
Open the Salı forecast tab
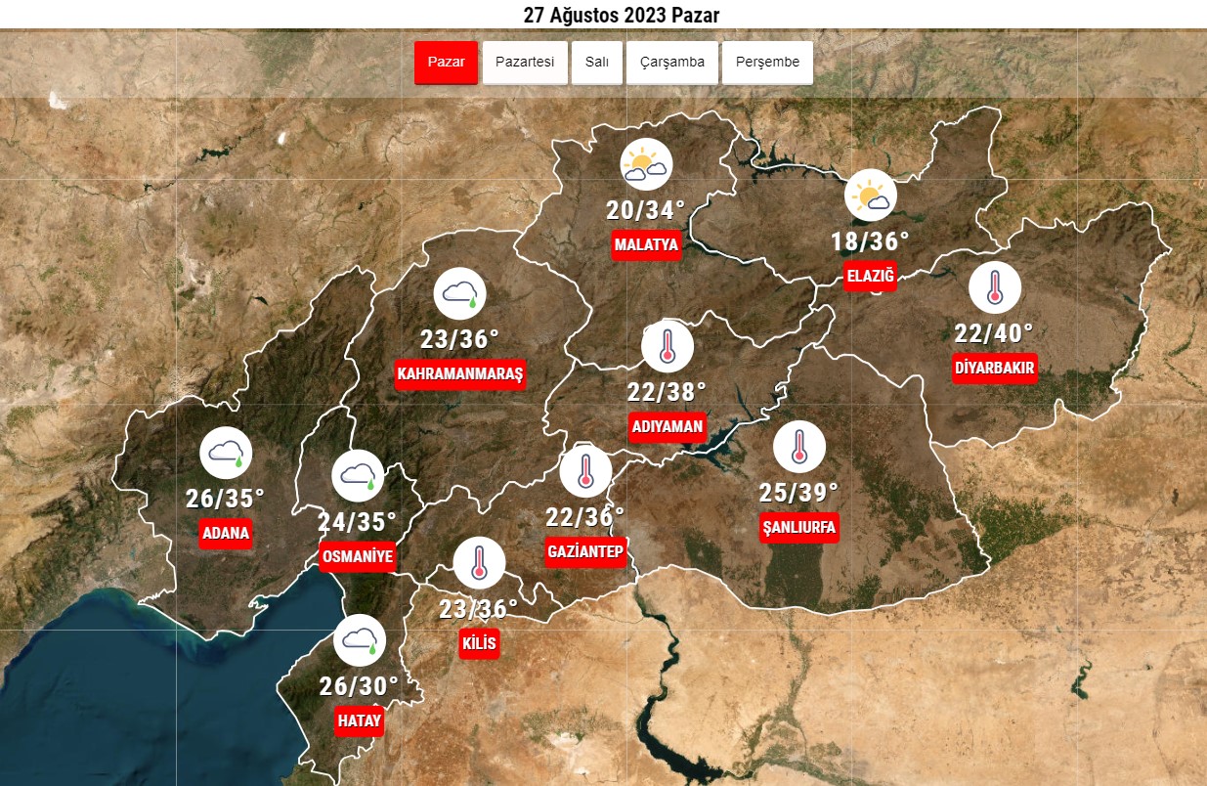tap(597, 63)
